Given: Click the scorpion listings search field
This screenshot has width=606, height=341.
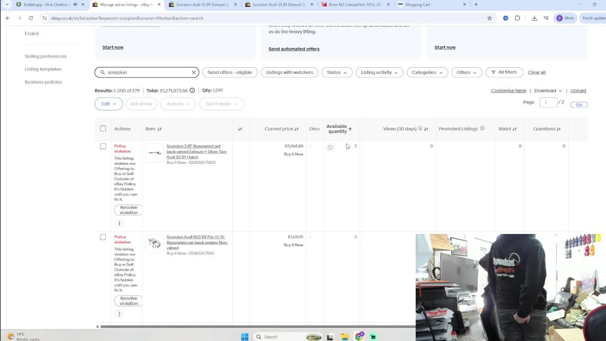Looking at the screenshot, I should pyautogui.click(x=148, y=72).
